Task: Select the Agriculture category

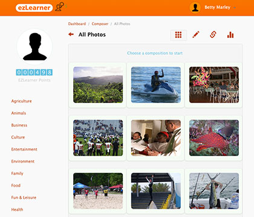Action: 21,101
